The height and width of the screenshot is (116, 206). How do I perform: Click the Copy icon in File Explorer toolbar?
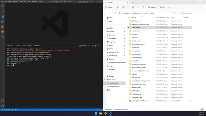tap(123, 7)
